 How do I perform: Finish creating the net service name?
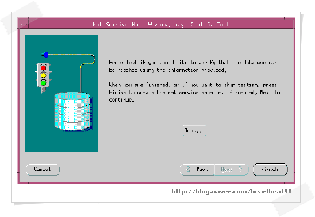pos(270,170)
